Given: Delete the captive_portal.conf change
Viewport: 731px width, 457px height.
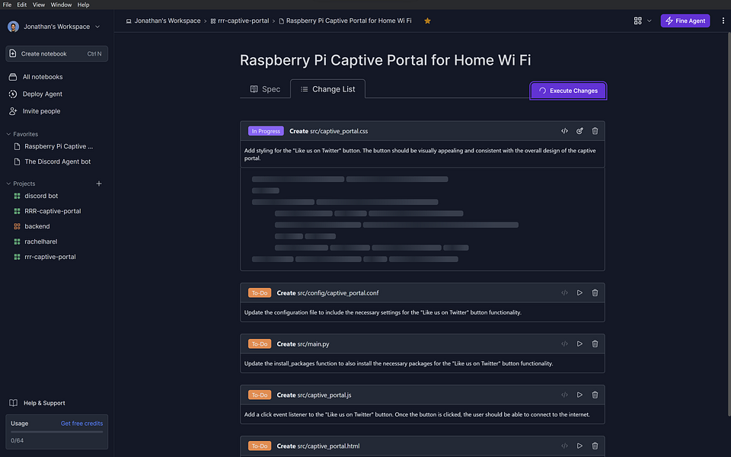Looking at the screenshot, I should tap(595, 292).
